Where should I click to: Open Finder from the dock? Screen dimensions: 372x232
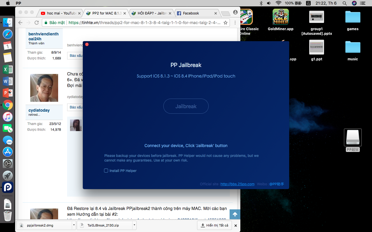click(8, 22)
